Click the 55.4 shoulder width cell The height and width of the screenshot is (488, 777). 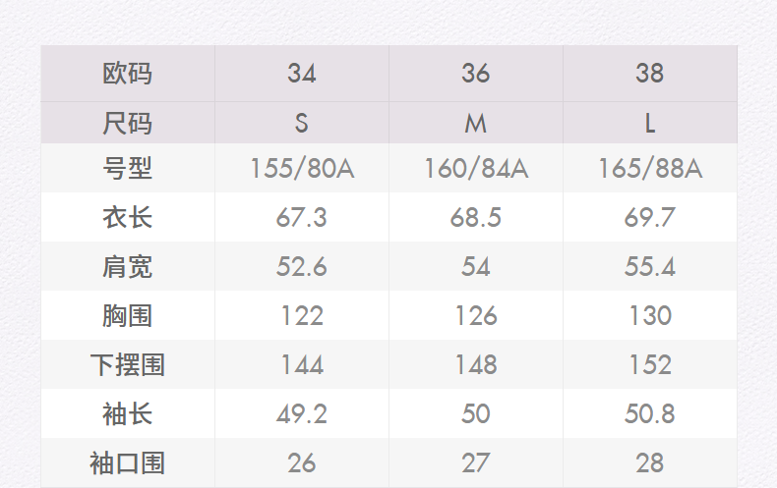coord(650,266)
